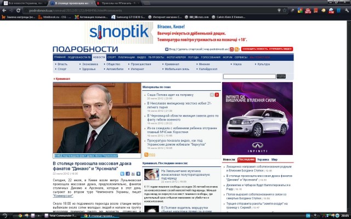The height and width of the screenshot is (219, 351).
Task: Click the ПОДРОБНОСТИ site logo
Action: click(86, 49)
